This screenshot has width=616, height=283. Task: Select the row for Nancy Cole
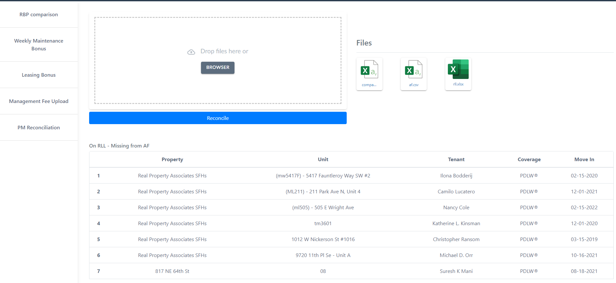pos(456,208)
